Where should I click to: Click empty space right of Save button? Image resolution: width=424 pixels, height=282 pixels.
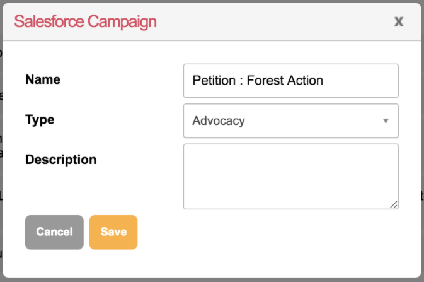click(265, 232)
